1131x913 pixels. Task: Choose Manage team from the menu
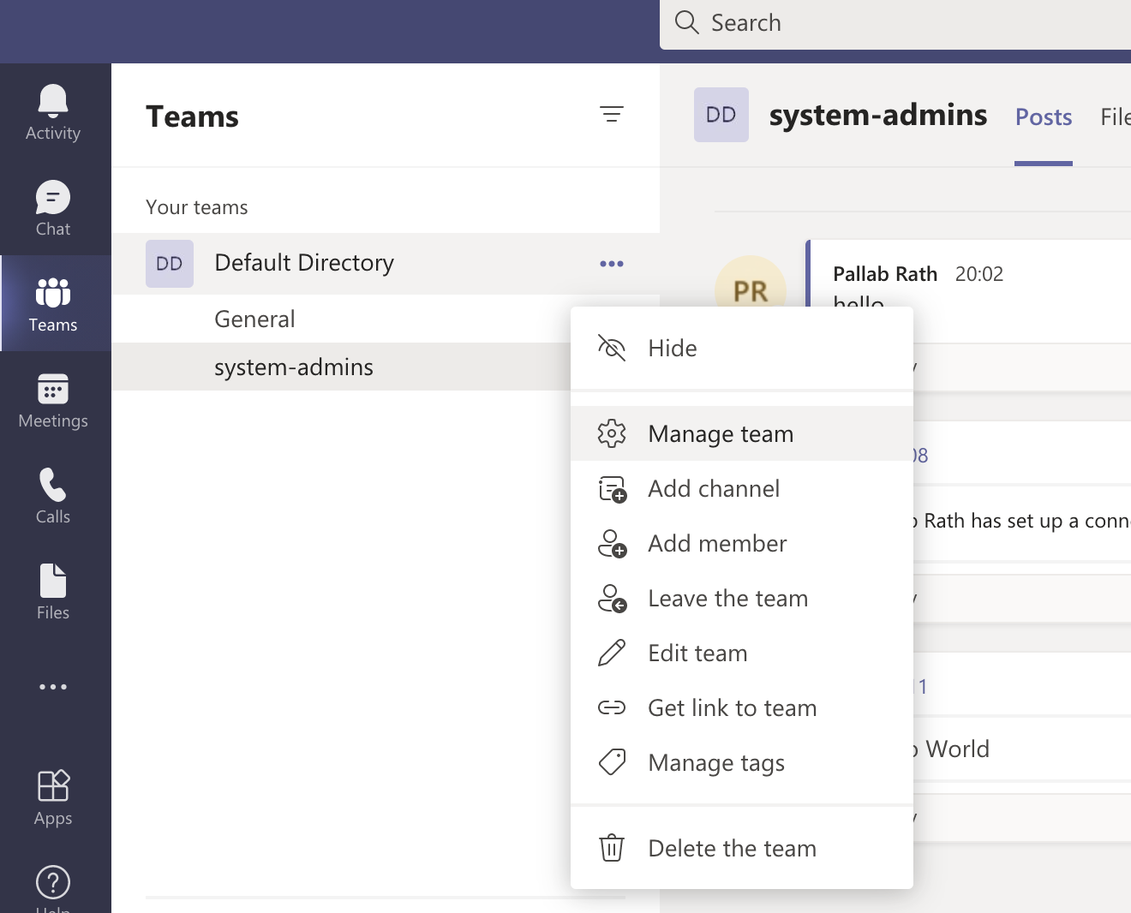(742, 433)
